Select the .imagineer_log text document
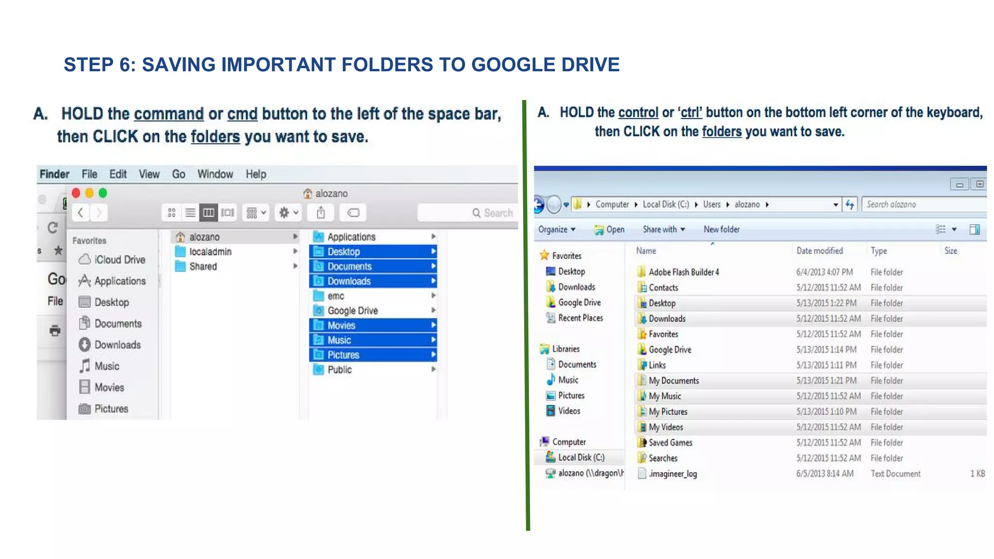The width and height of the screenshot is (994, 559). click(x=811, y=474)
